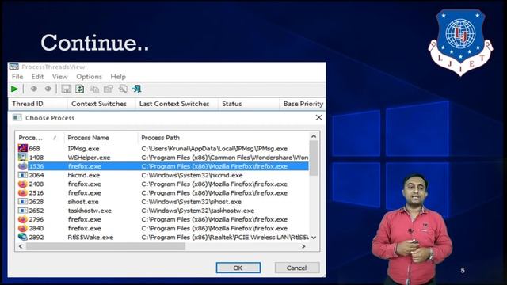Click the Base Priority column header
Screen dimensions: 507x285
click(303, 104)
